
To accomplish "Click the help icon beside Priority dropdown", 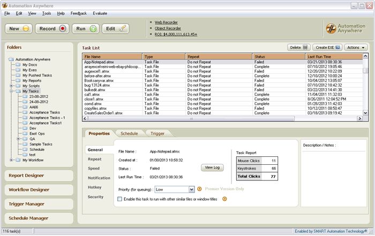I will [199, 189].
